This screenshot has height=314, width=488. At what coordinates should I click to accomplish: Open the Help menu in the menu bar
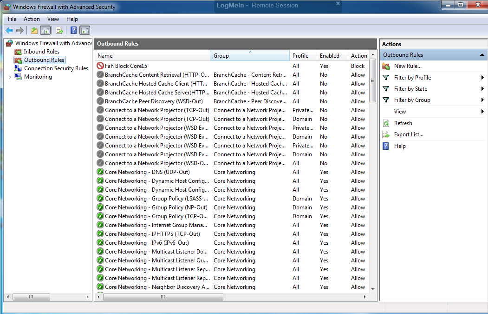pos(72,19)
